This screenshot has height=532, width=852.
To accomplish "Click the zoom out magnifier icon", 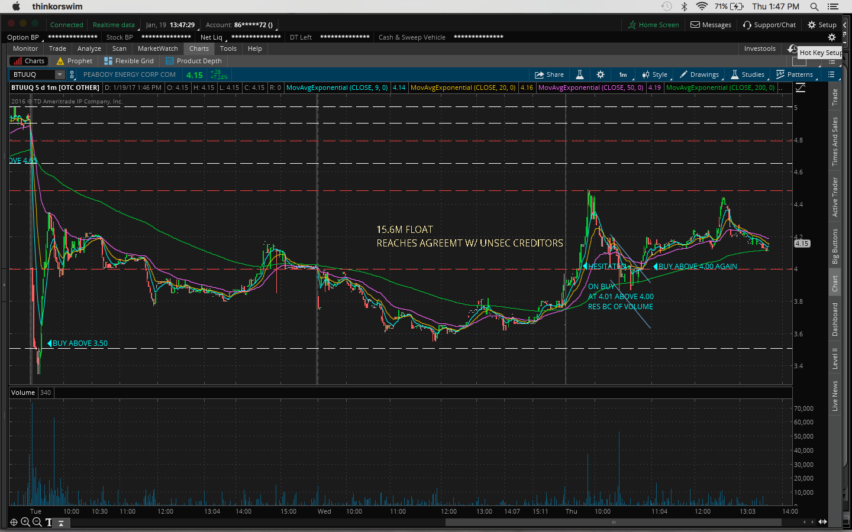I will point(37,522).
